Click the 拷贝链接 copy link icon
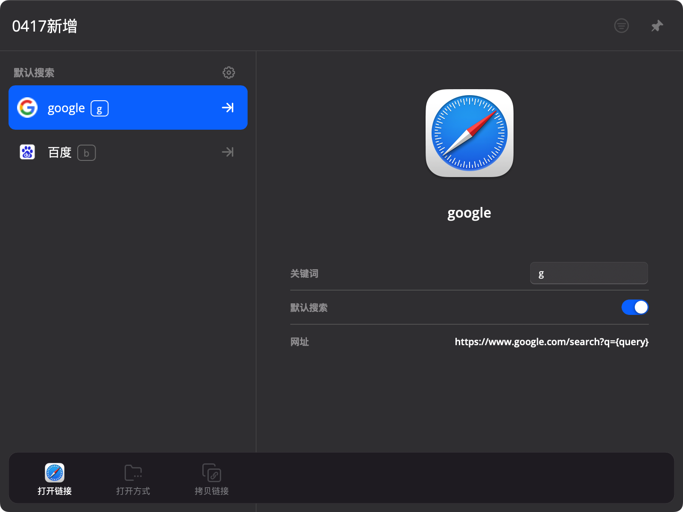Screen dimensions: 683x512 212,473
